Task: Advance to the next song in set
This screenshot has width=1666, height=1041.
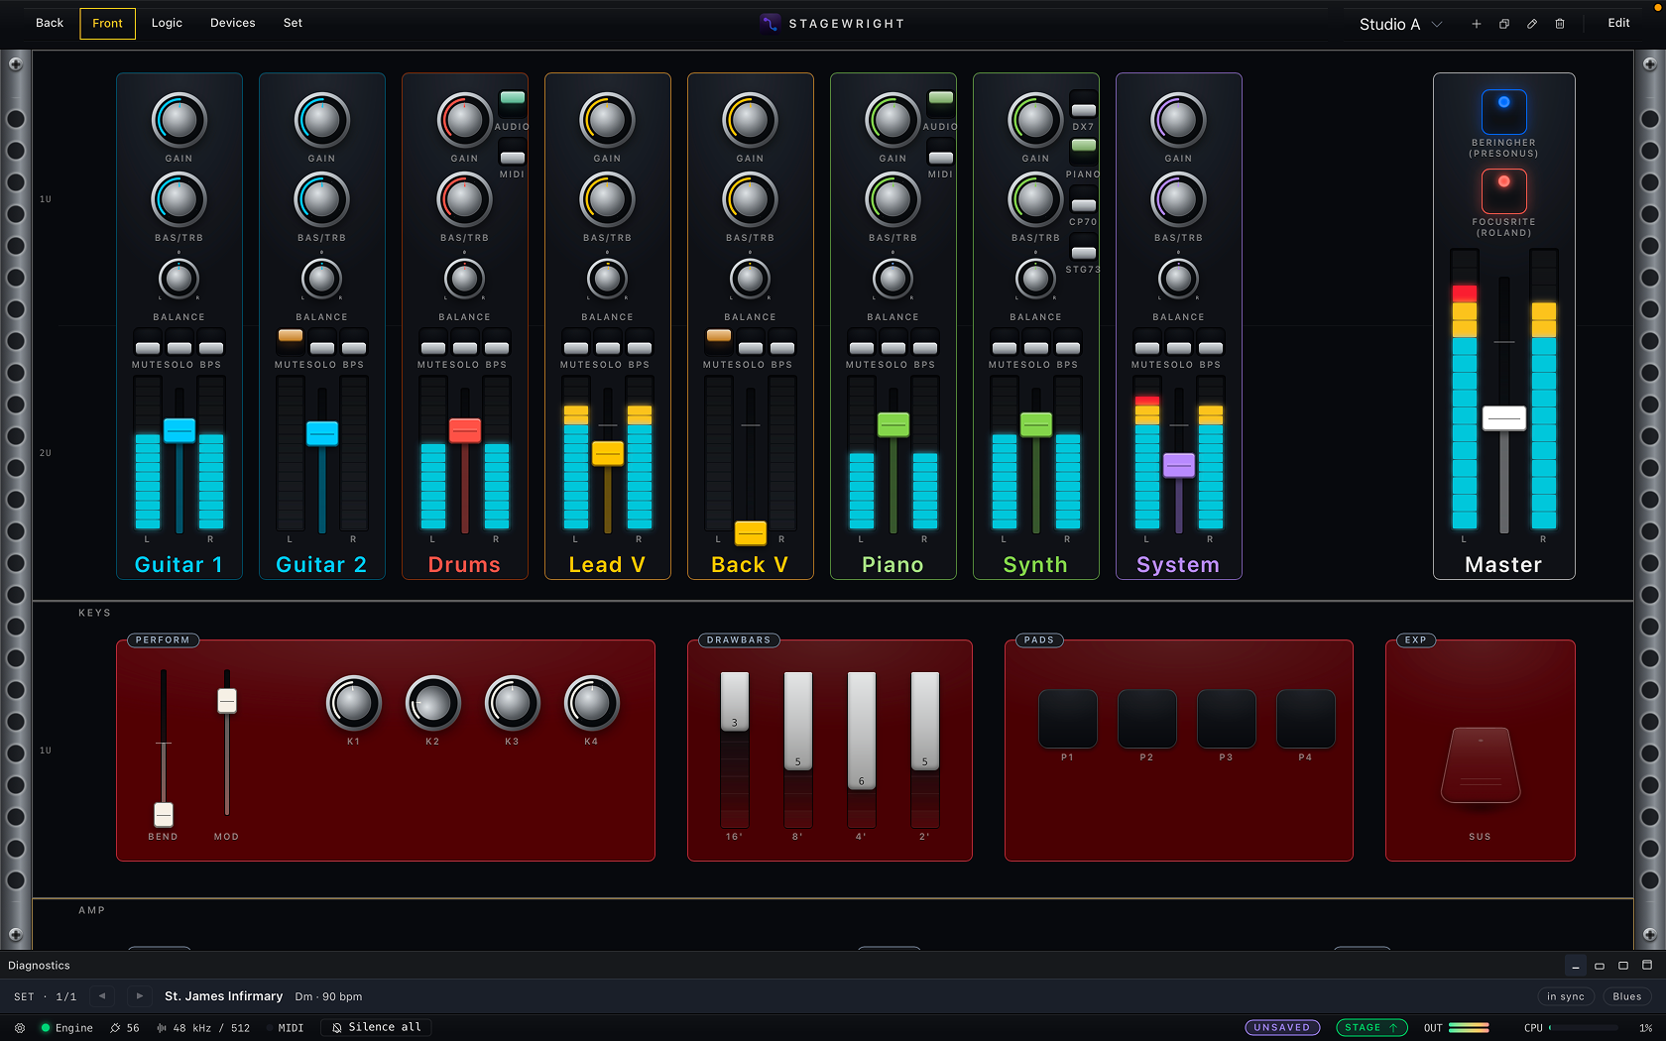Action: point(140,996)
